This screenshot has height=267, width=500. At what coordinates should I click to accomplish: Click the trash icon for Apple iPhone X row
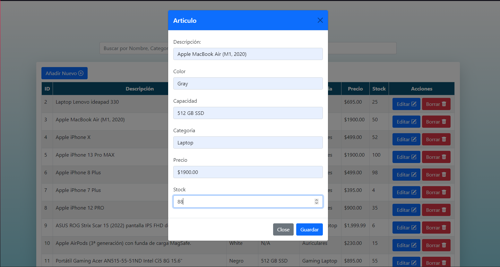click(x=443, y=139)
